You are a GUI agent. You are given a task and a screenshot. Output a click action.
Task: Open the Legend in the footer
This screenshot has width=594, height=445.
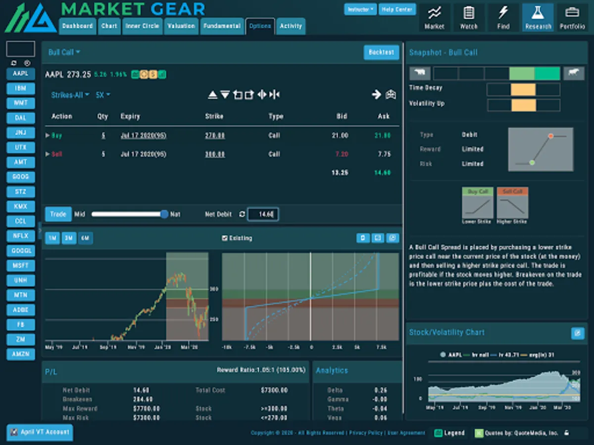[449, 433]
